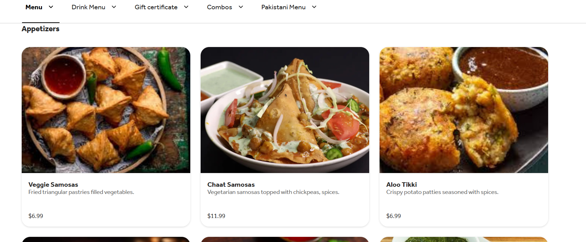Click the Aloo Tikki item name
The width and height of the screenshot is (586, 242).
coord(401,184)
